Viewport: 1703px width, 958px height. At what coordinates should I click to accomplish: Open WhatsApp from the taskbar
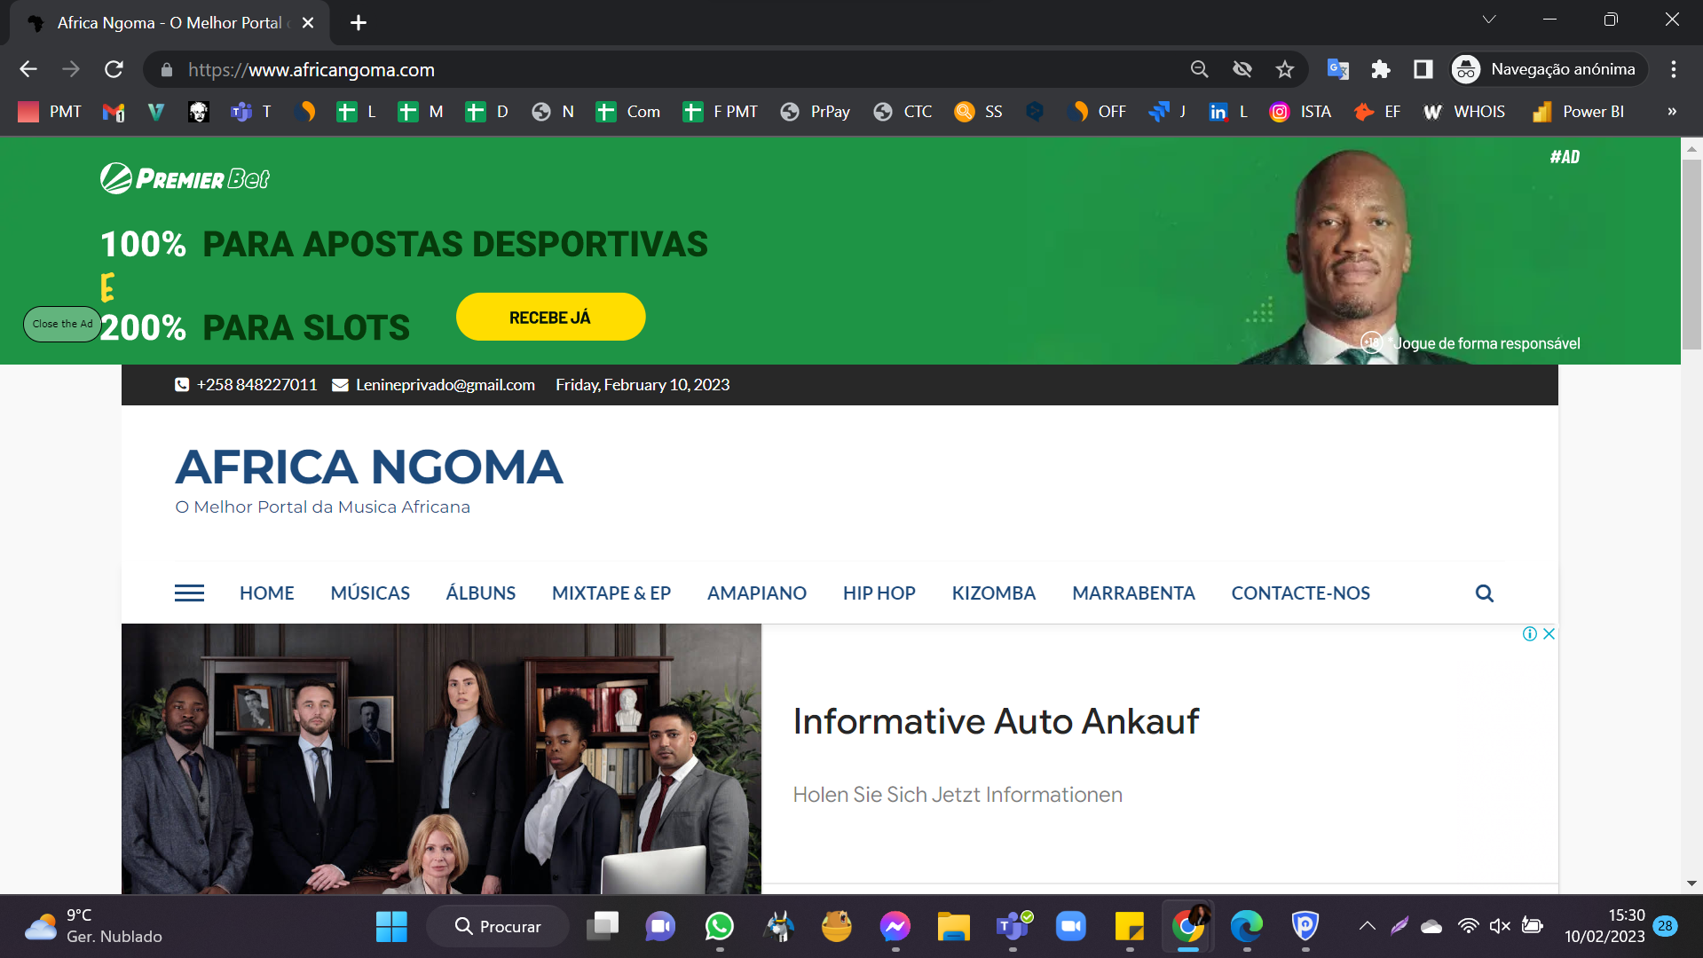(x=719, y=926)
